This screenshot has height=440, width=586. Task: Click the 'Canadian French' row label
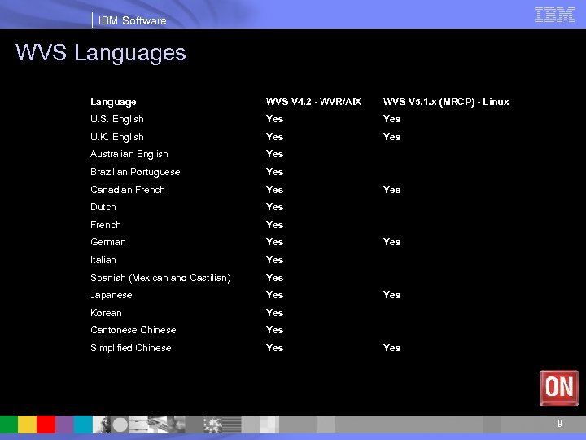128,190
